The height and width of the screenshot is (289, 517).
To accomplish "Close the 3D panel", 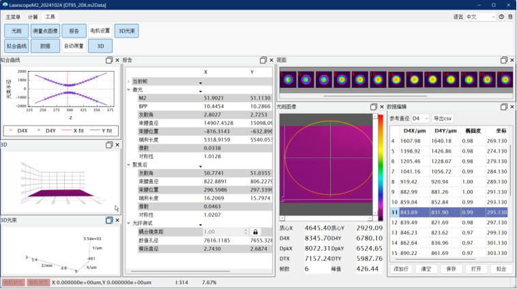I will [x=117, y=144].
